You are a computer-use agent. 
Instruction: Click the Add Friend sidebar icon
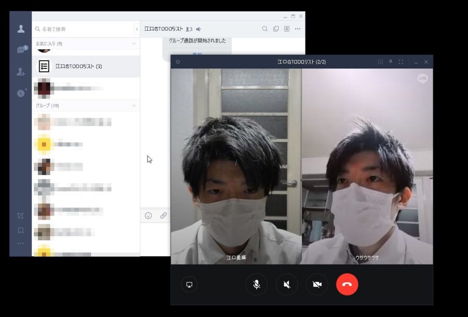point(21,72)
